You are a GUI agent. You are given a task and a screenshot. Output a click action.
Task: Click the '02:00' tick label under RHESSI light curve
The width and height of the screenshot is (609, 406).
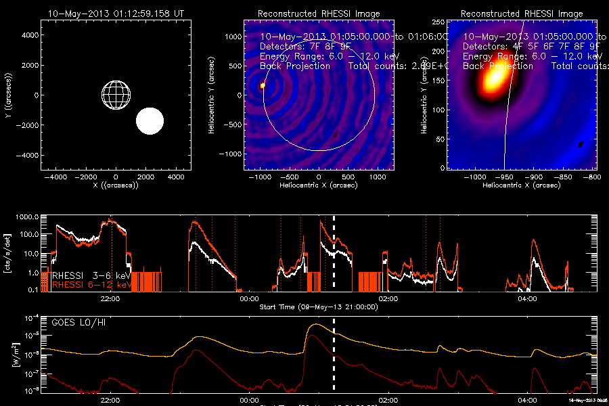(x=388, y=299)
